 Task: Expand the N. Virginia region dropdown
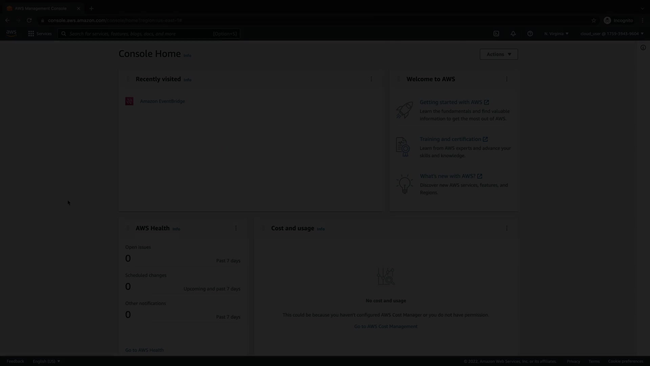click(x=556, y=34)
